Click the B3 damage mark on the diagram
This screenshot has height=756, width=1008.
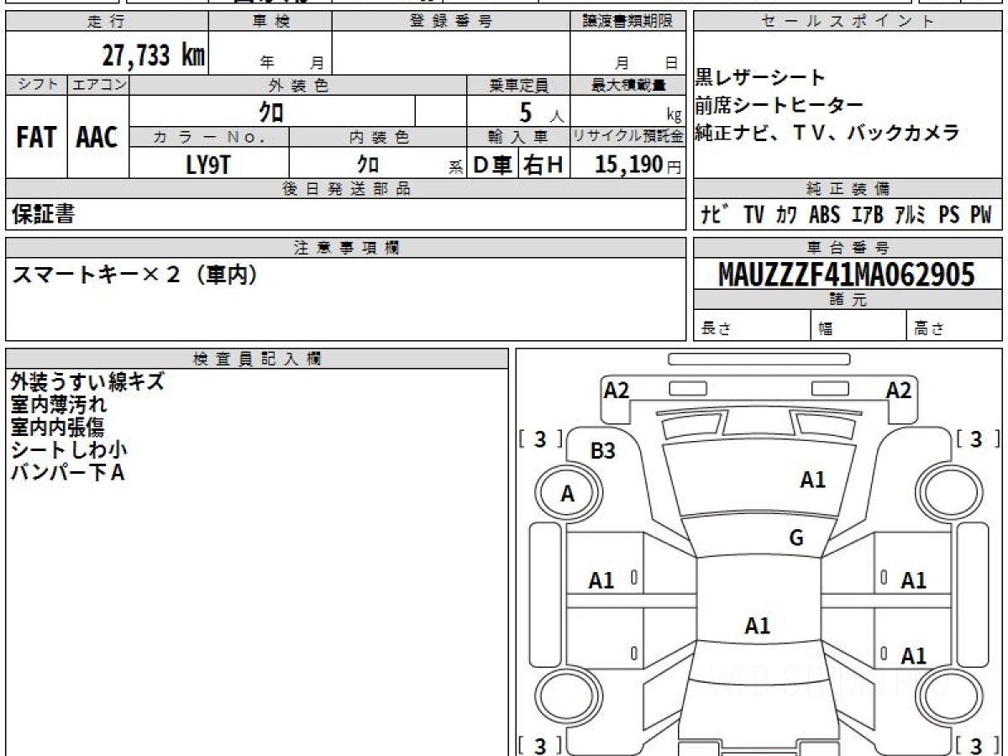(x=602, y=451)
